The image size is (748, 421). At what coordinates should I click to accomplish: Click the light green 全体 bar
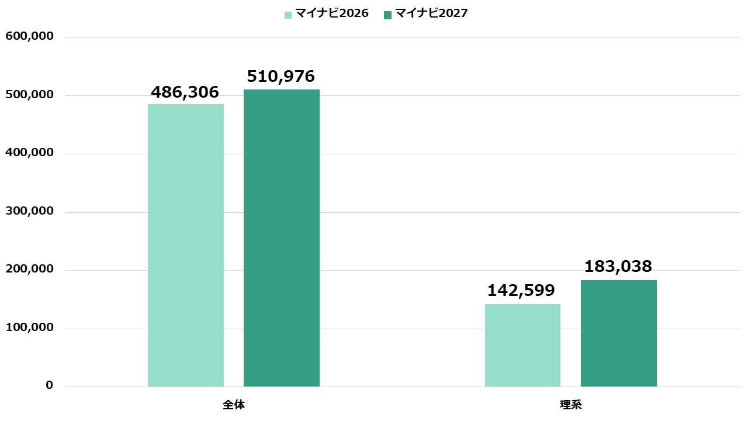tap(186, 246)
